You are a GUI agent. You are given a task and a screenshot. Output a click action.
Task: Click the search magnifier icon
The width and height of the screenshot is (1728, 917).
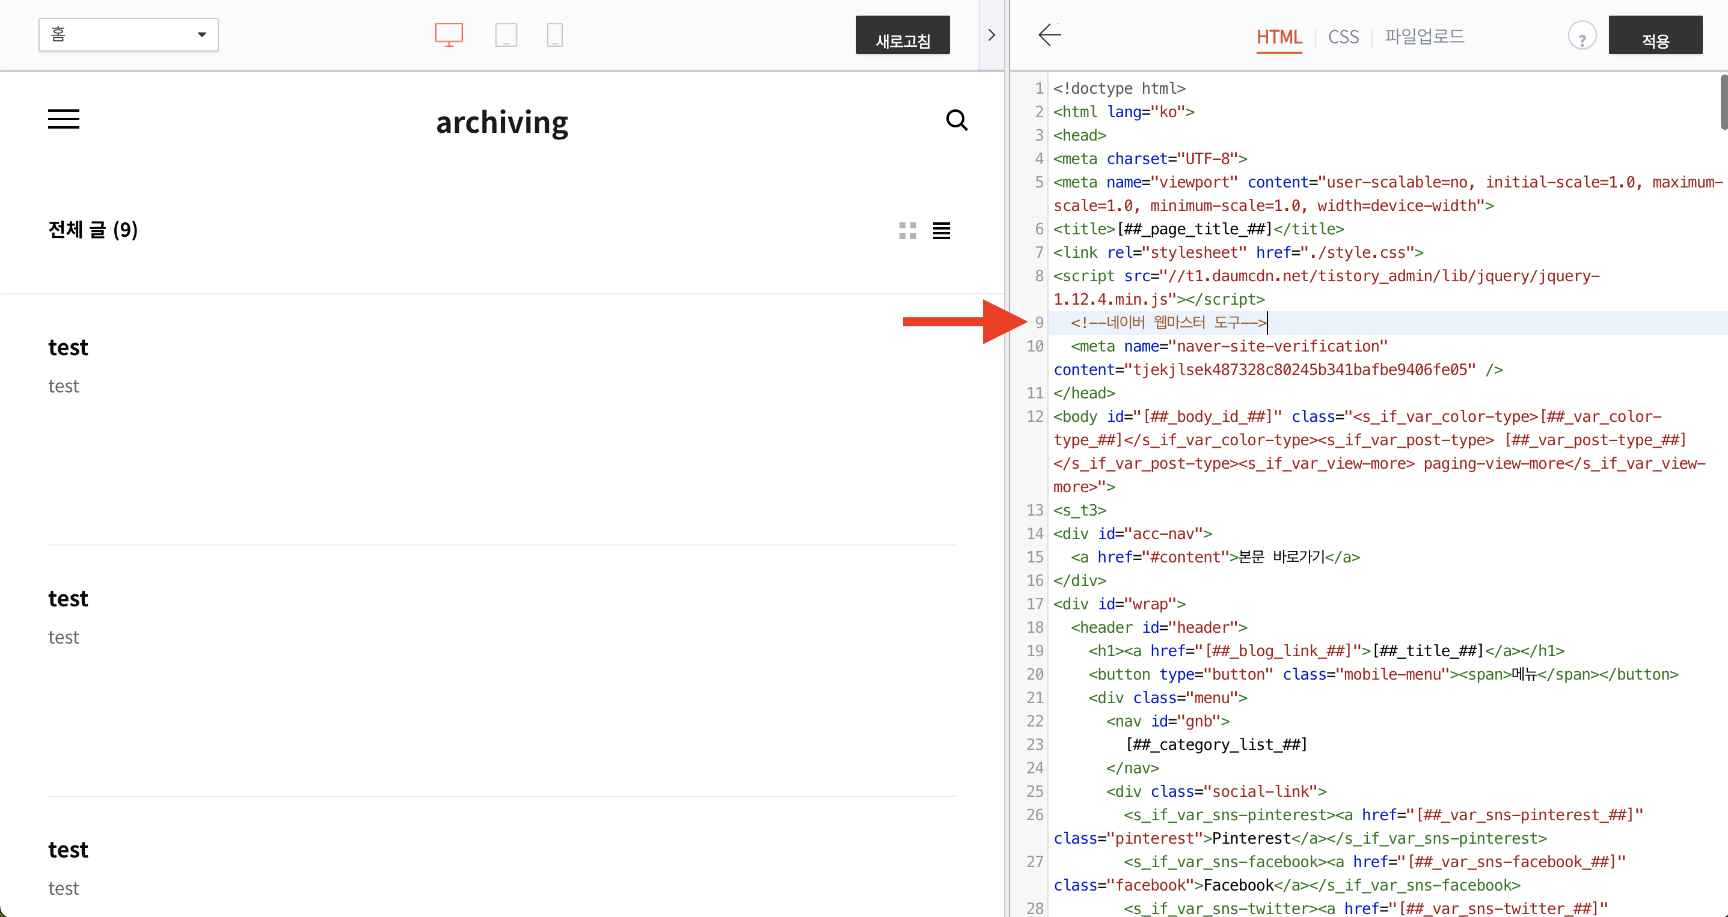(x=957, y=120)
